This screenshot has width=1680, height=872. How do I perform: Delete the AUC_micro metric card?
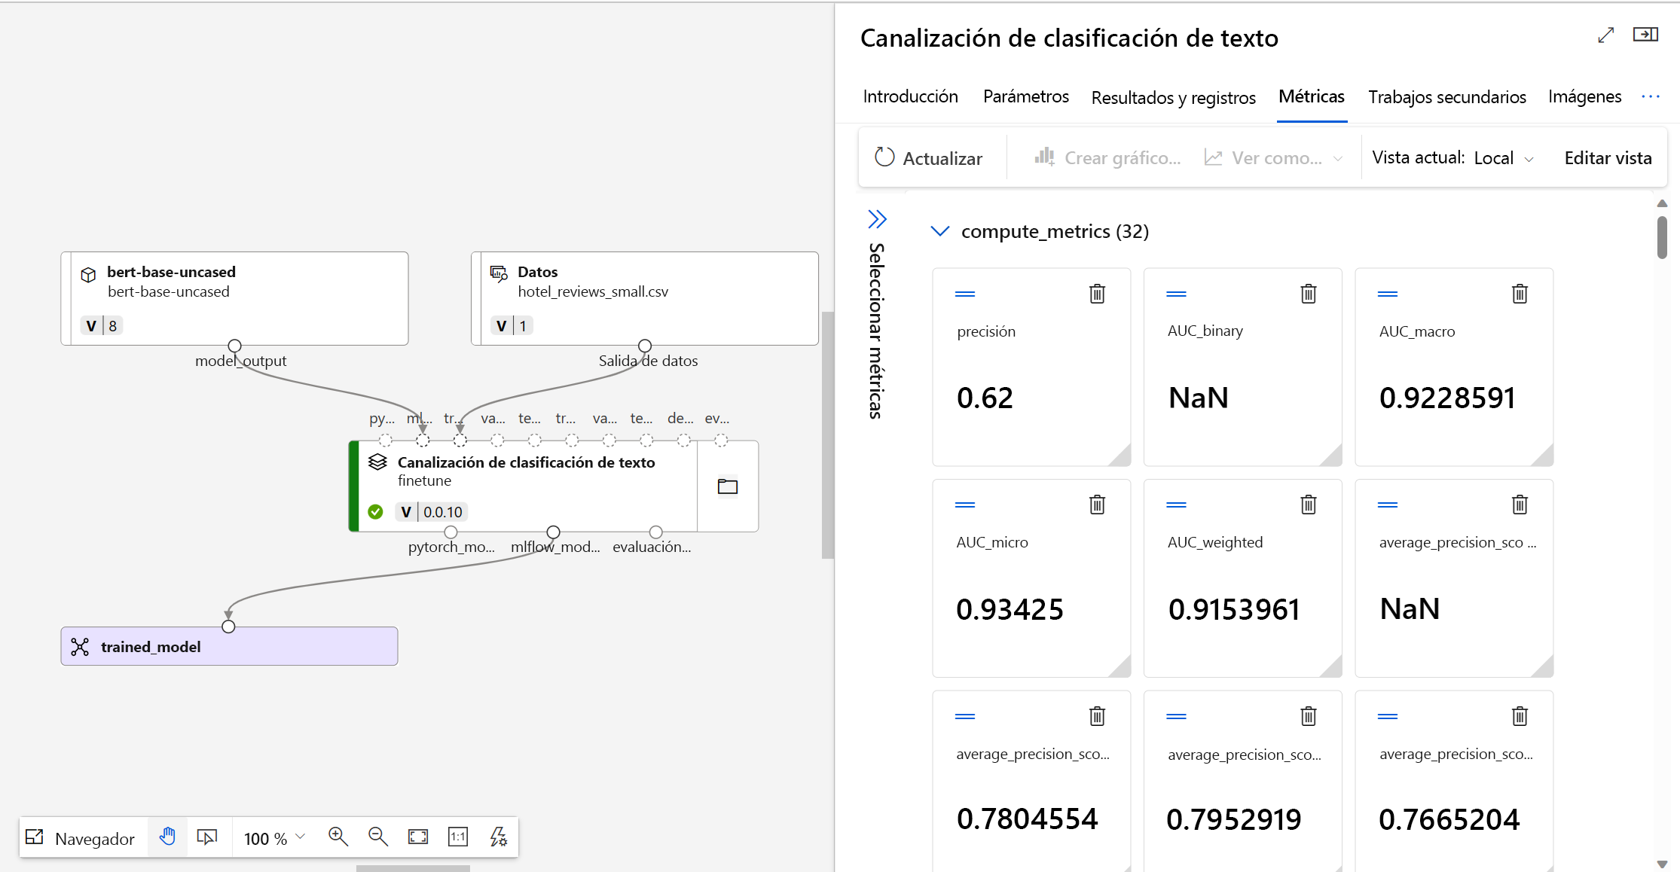[x=1097, y=505]
